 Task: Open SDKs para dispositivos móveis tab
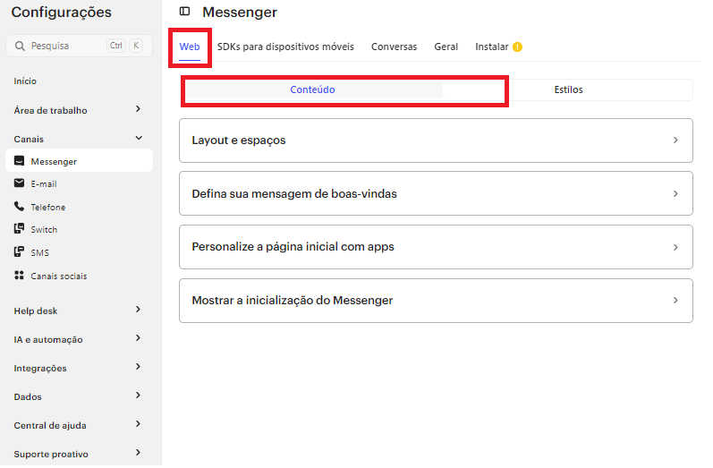(x=285, y=47)
